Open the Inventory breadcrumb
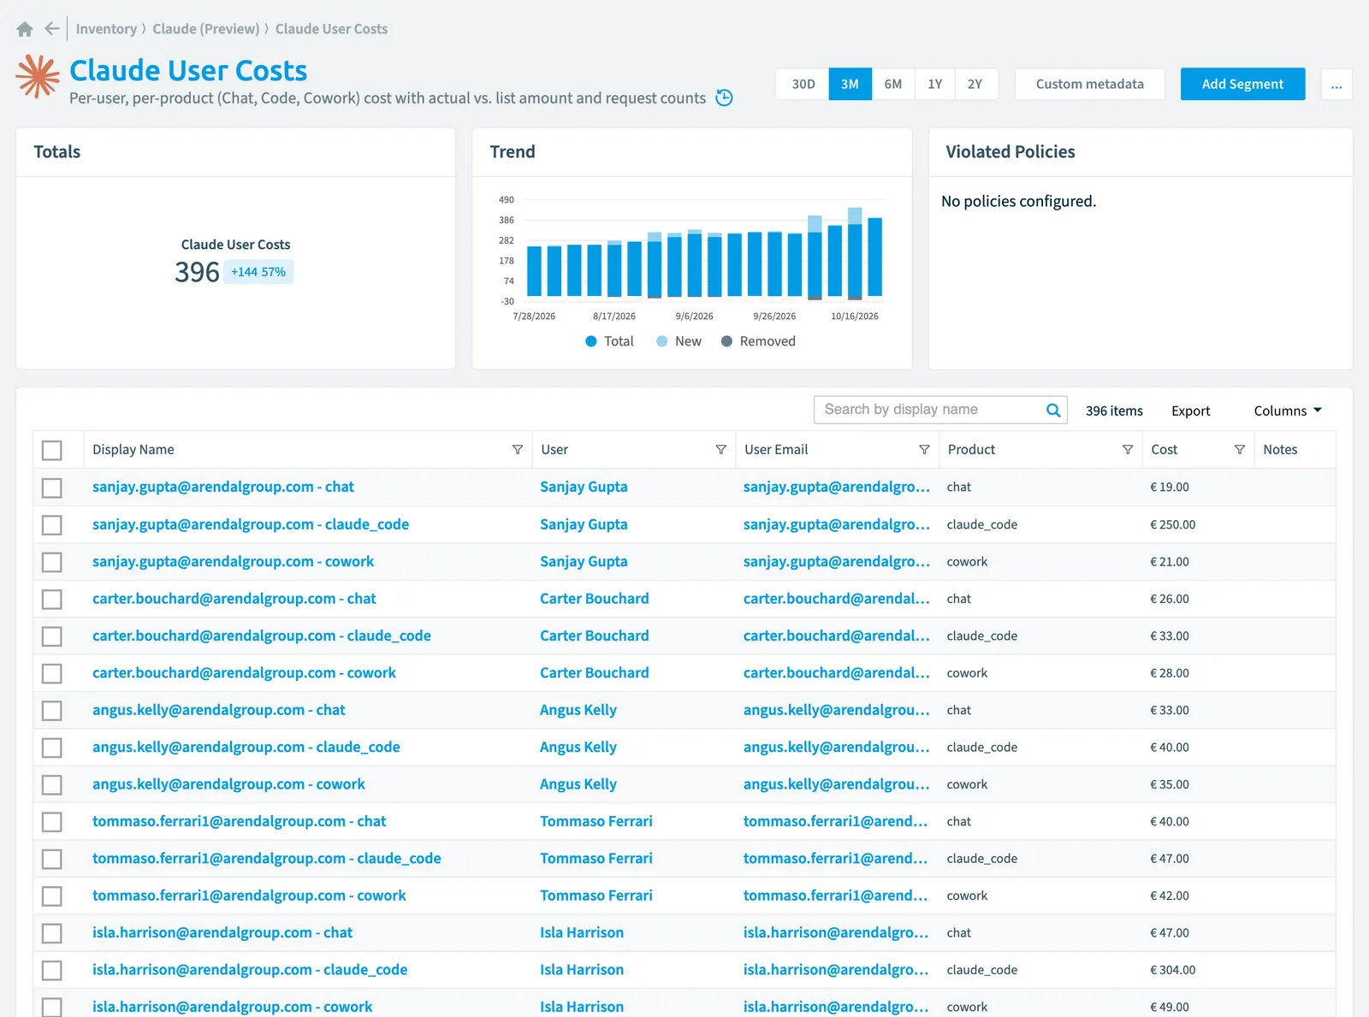 coord(106,29)
